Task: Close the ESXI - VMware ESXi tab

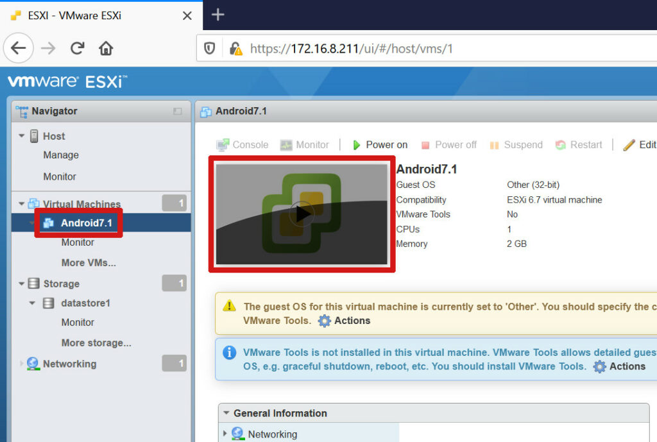Action: pyautogui.click(x=187, y=16)
